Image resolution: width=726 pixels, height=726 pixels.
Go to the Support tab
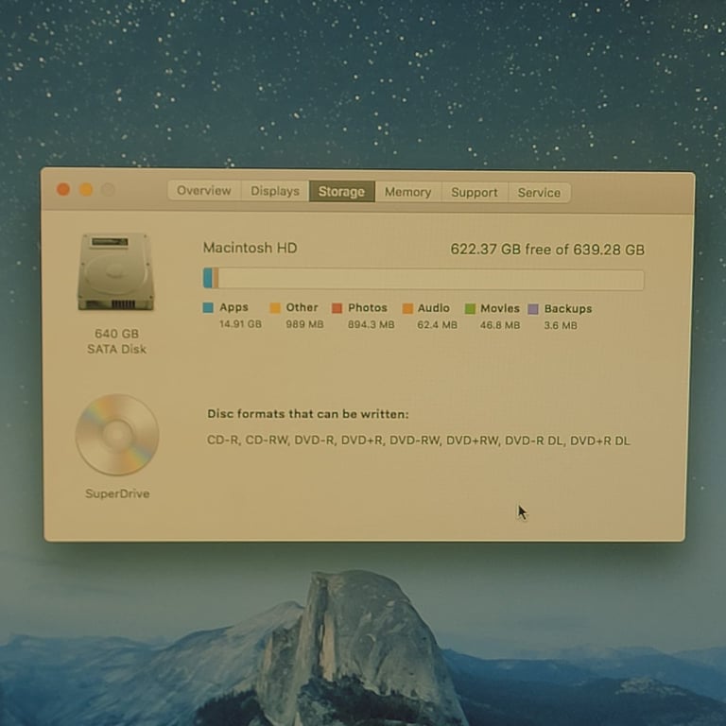coord(475,193)
